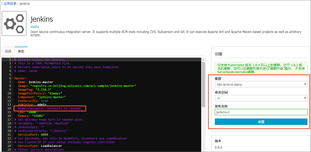Click the 'UseSecurity: true' line

pos(33,101)
